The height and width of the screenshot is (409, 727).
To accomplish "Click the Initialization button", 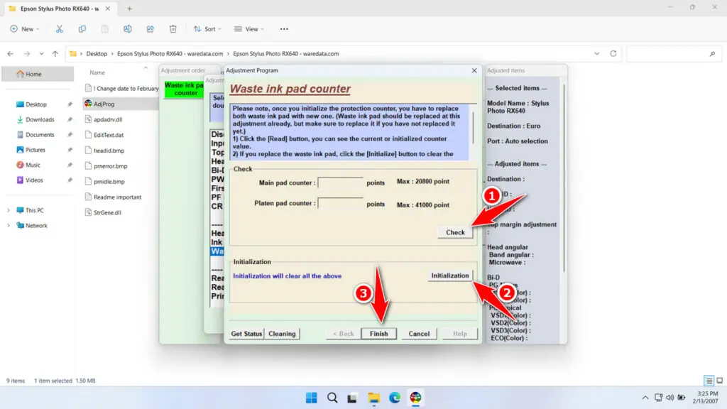I will pos(449,275).
